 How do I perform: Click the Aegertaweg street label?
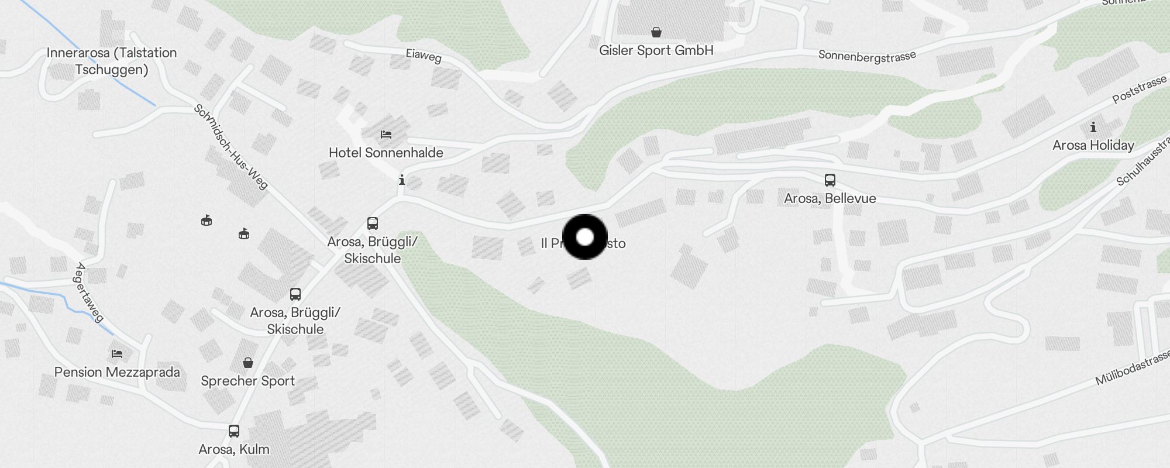(x=90, y=292)
